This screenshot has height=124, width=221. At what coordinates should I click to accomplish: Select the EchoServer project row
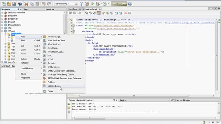coord(13,19)
